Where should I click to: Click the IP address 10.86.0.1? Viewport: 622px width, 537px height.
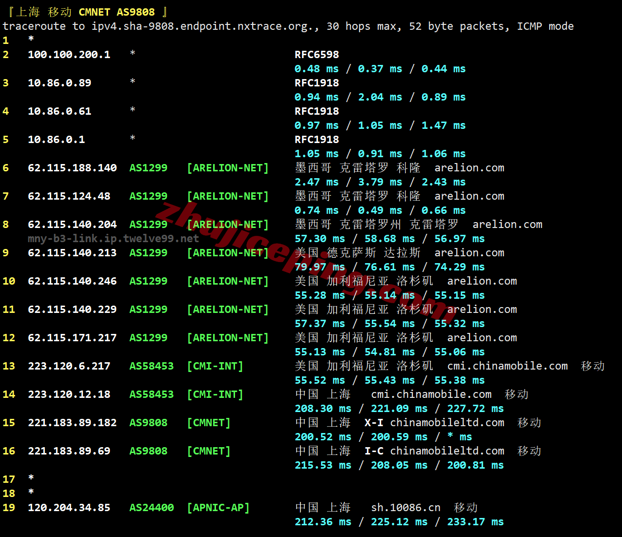pos(56,140)
